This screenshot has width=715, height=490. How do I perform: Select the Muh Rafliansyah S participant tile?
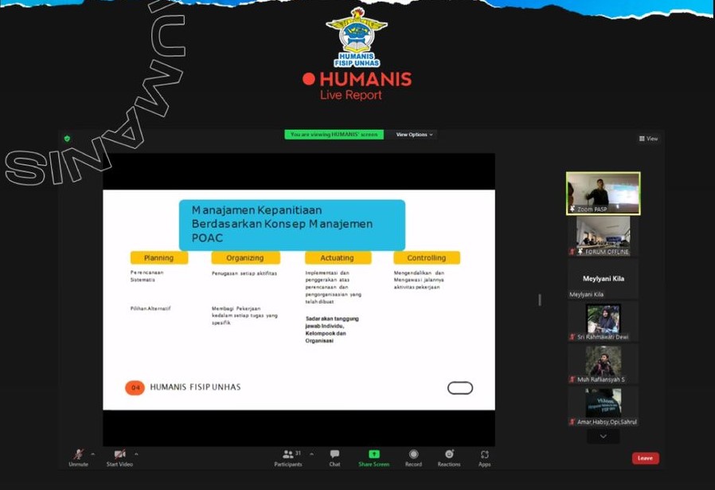(603, 364)
